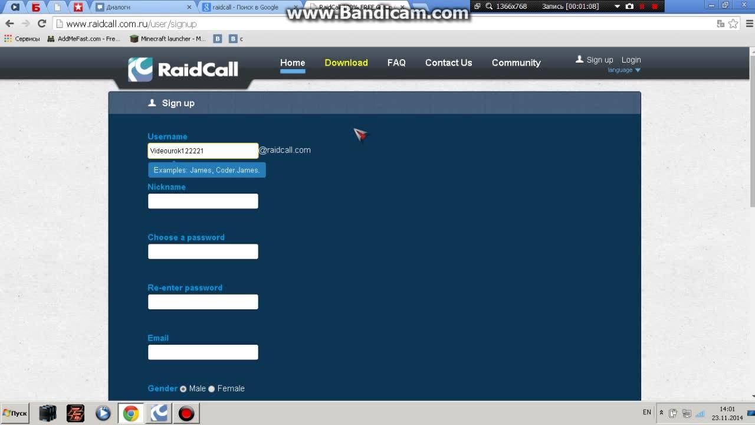Viewport: 755px width, 425px height.
Task: Open the Bandicam dropdown arrow
Action: coord(617,6)
